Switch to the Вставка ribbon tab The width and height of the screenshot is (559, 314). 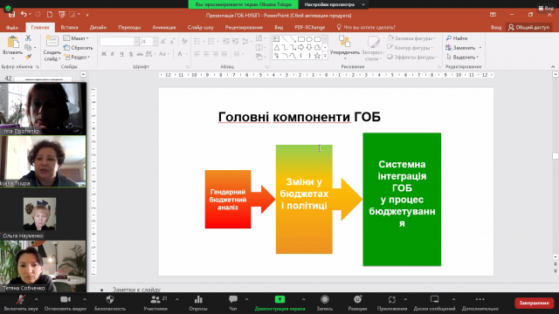coord(69,27)
